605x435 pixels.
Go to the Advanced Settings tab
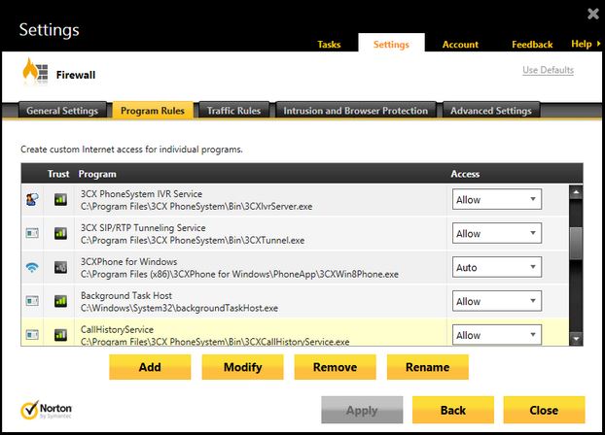coord(491,111)
